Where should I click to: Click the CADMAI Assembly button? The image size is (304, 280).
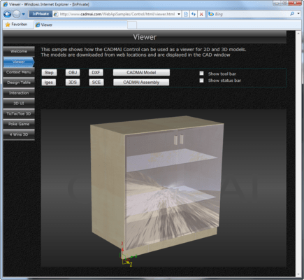pyautogui.click(x=141, y=83)
